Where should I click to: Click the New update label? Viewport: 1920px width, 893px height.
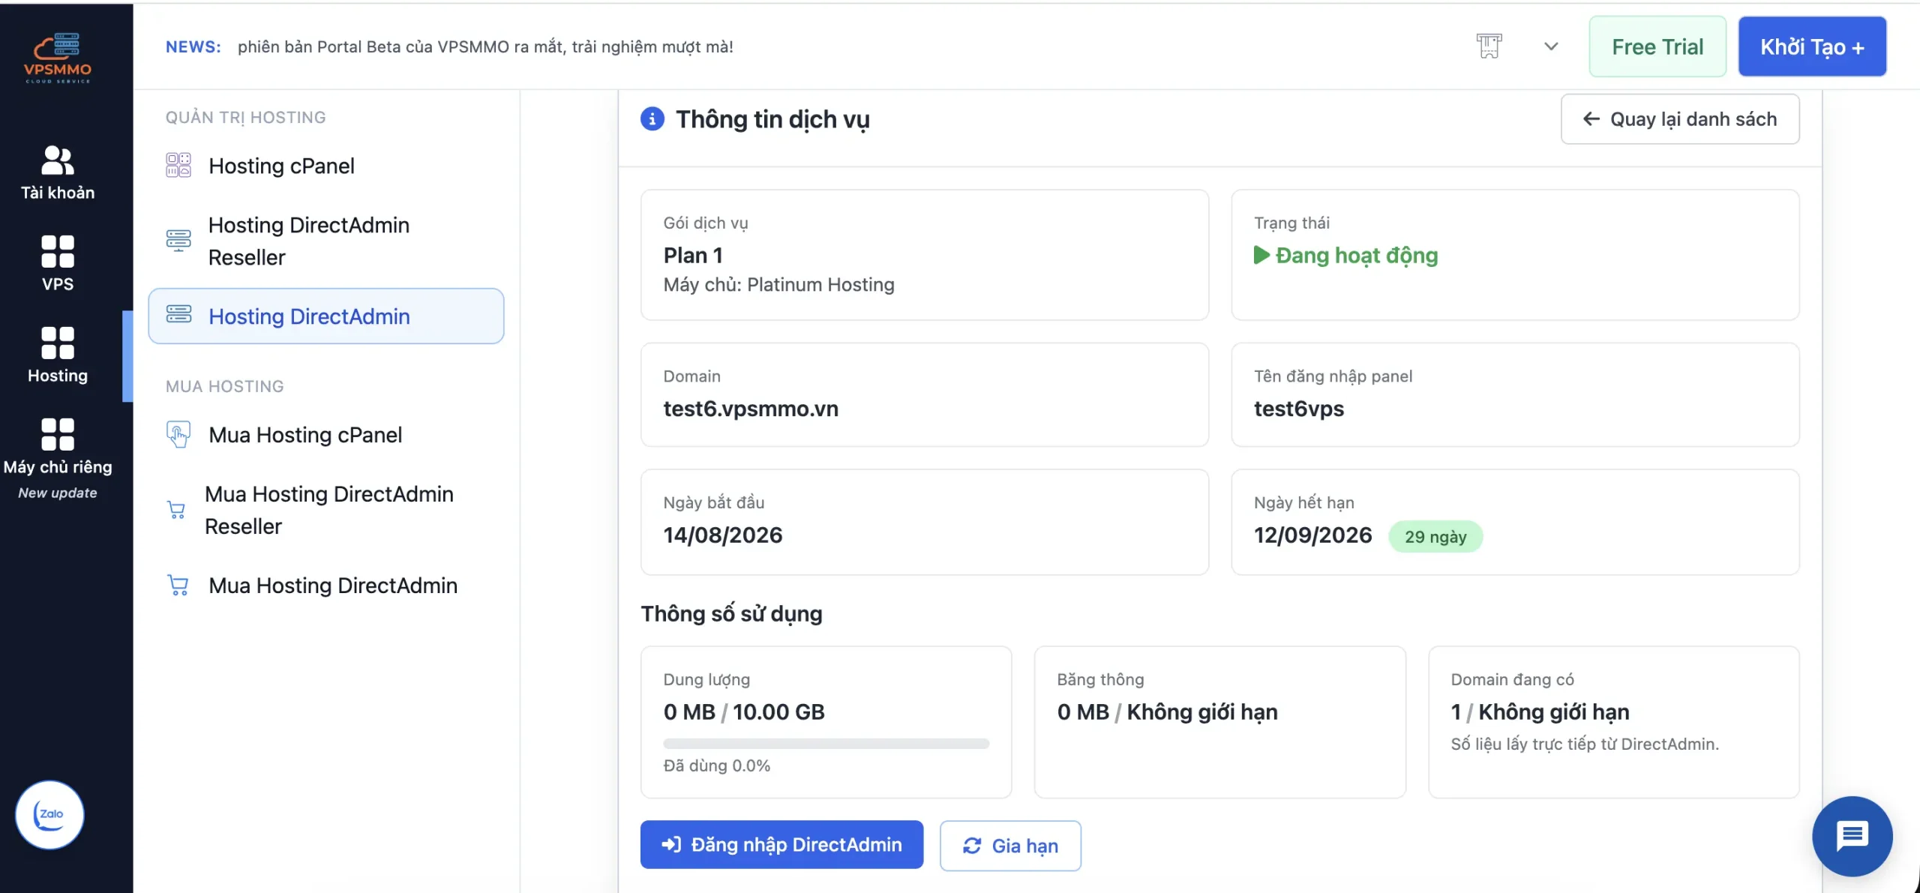pos(58,493)
